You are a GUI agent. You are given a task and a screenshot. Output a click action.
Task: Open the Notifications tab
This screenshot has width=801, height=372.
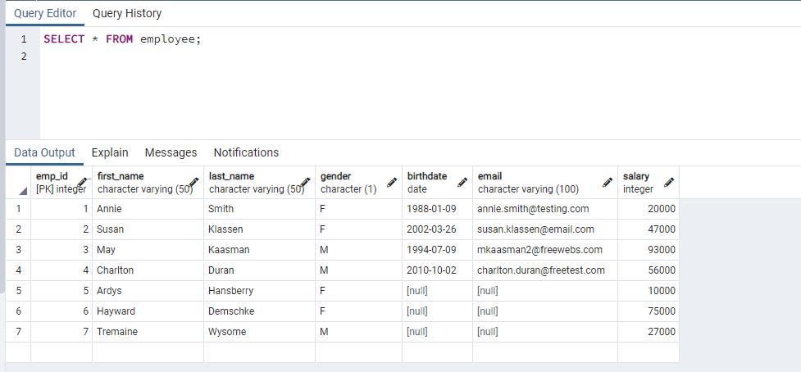pyautogui.click(x=246, y=152)
